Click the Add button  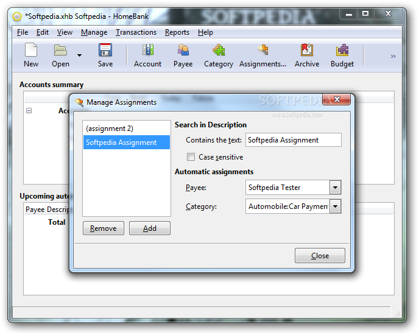[x=150, y=228]
